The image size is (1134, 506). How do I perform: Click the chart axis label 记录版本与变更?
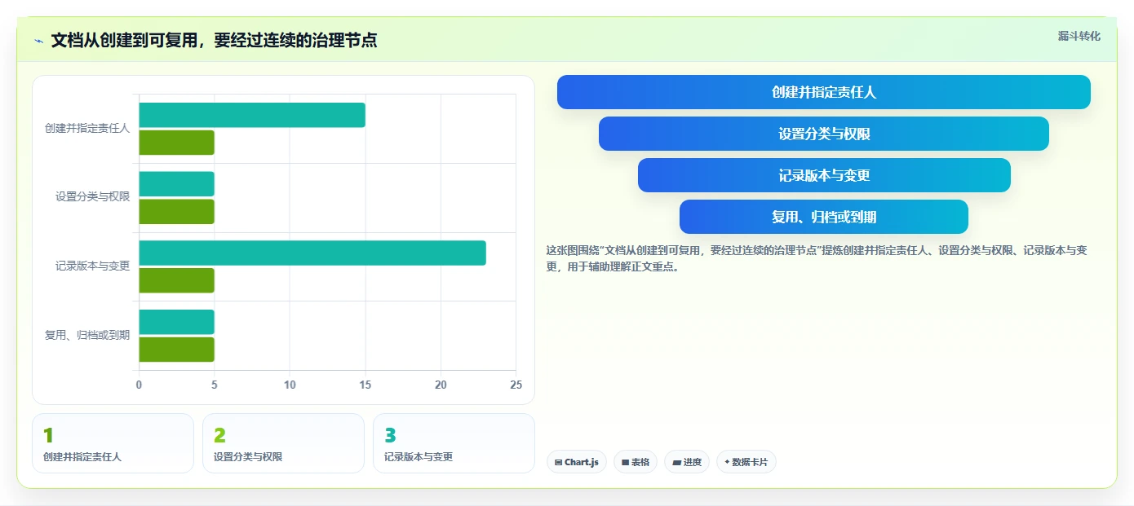93,266
